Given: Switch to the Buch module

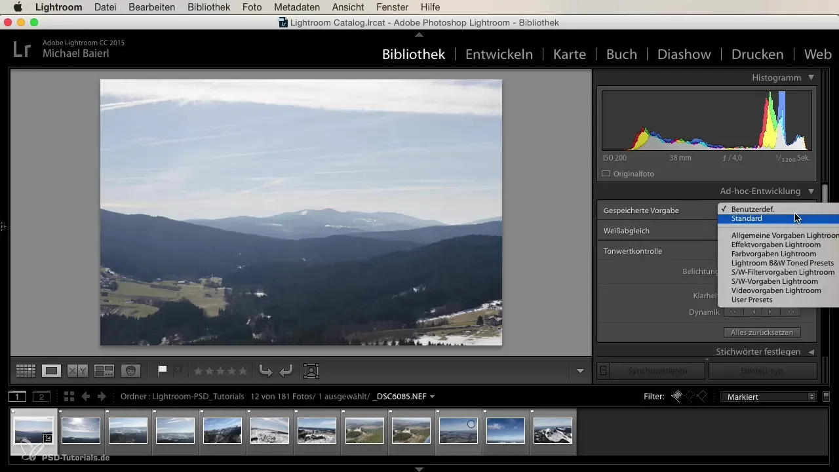Looking at the screenshot, I should coord(621,54).
